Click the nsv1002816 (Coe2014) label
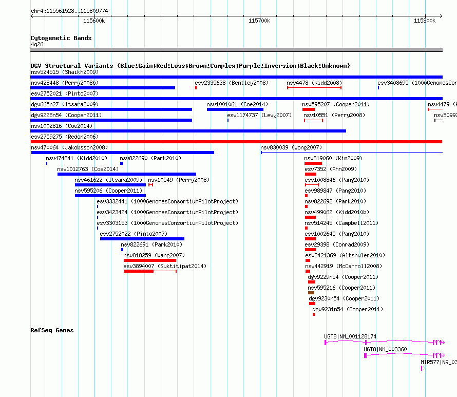Viewport: 457px width, 397px height. click(x=62, y=126)
